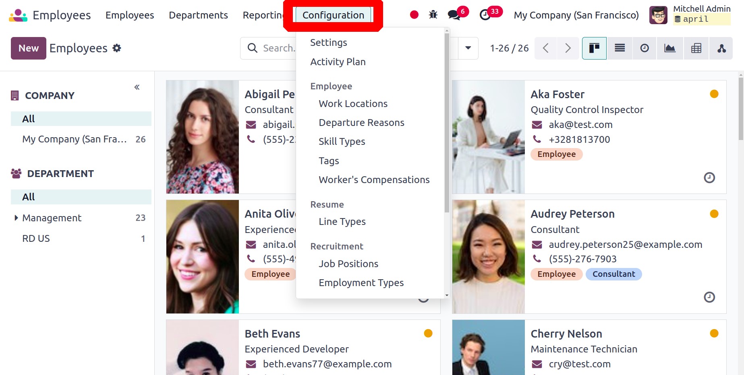Image resolution: width=744 pixels, height=375 pixels.
Task: Switch to List view icon
Action: click(620, 48)
